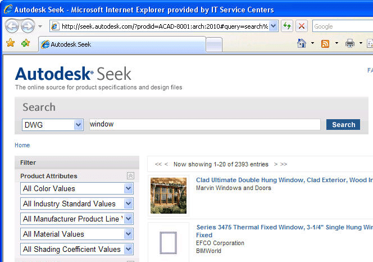
Task: Click the browser Back arrow button
Action: [x=12, y=26]
